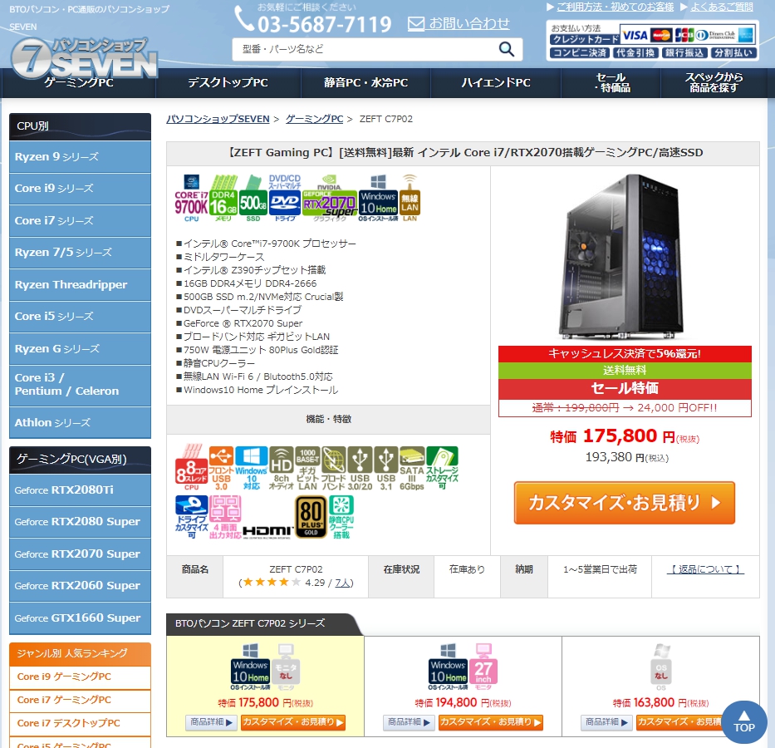Click the storage customizable feature icon
This screenshot has width=775, height=748.
[x=443, y=468]
